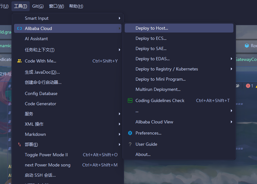Open Preferences via its gear icon
This screenshot has height=184, width=257.
[130, 133]
